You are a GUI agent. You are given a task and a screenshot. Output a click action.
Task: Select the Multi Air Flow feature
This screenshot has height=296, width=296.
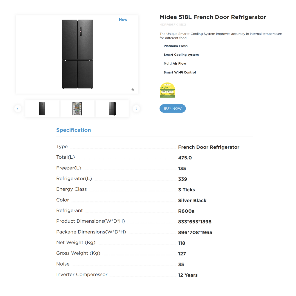pos(175,64)
